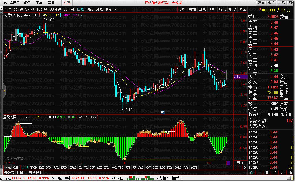This screenshot has width=296, height=182.
Task: Click the red diamond icon above the chart
Action: (x=227, y=15)
